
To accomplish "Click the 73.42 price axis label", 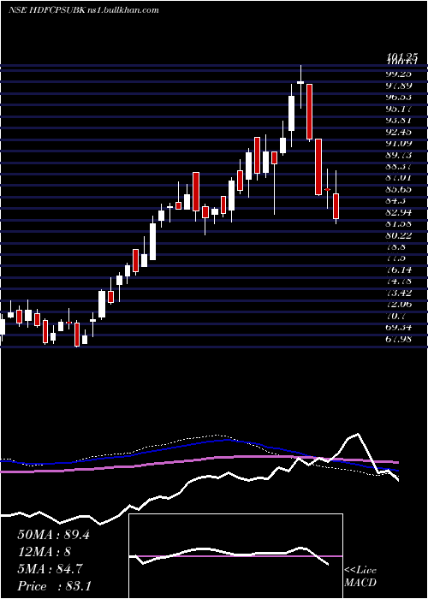I will tap(399, 293).
